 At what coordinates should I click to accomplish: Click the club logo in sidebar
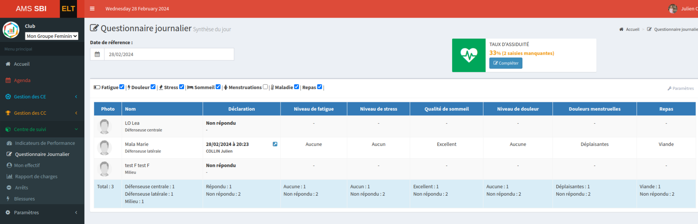coord(11,30)
